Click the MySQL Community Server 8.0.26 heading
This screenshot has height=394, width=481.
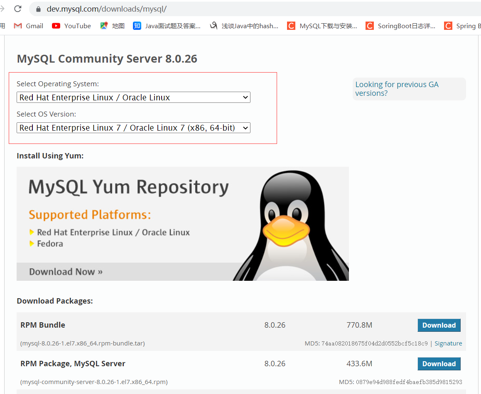[107, 59]
